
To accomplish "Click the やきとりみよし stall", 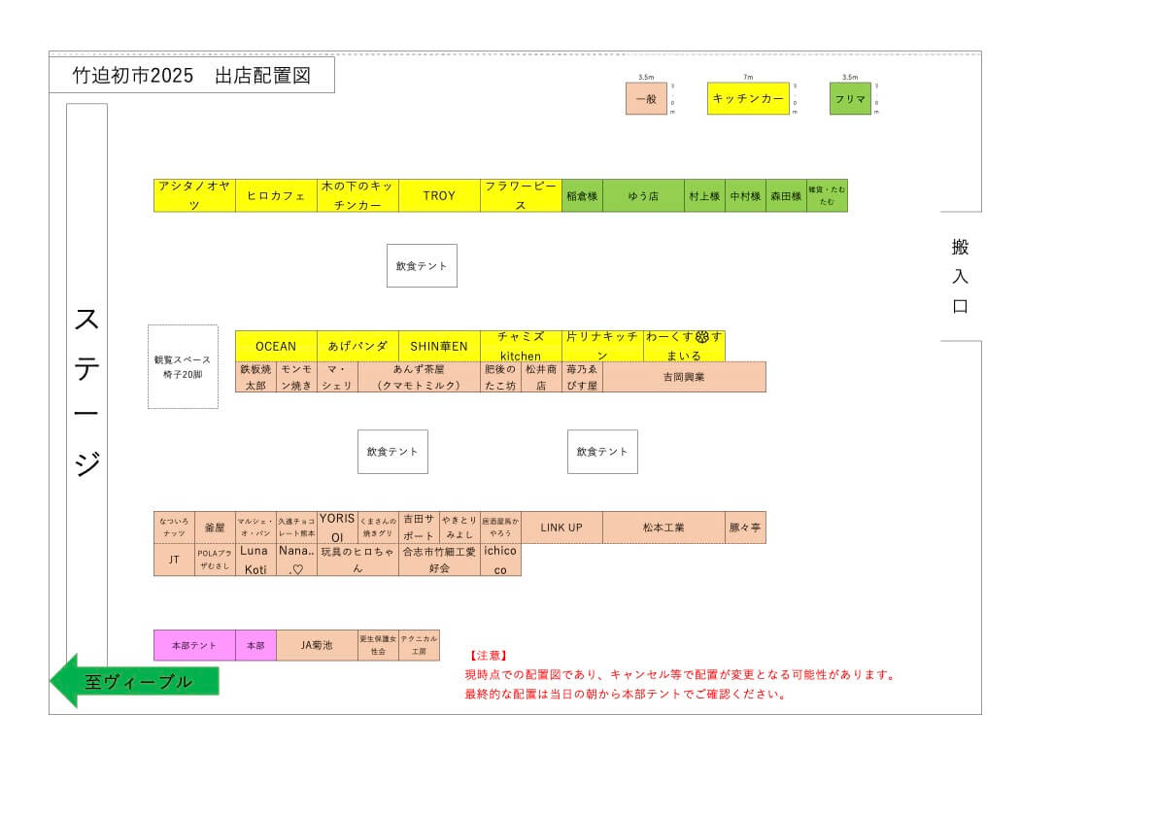I will point(460,528).
